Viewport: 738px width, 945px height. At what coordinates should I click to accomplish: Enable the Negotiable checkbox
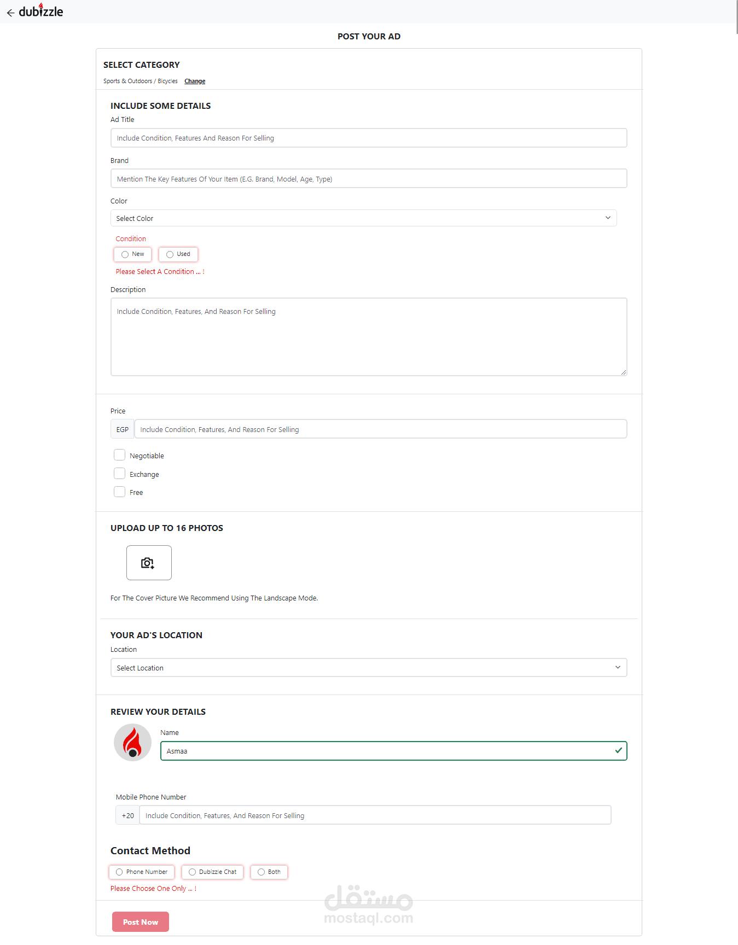pyautogui.click(x=120, y=455)
